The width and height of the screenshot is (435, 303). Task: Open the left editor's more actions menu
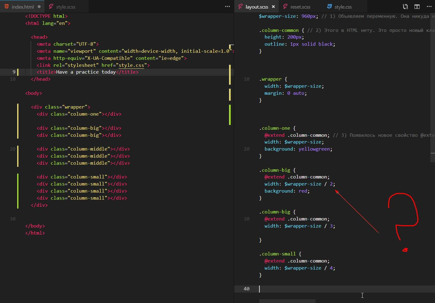point(227,6)
